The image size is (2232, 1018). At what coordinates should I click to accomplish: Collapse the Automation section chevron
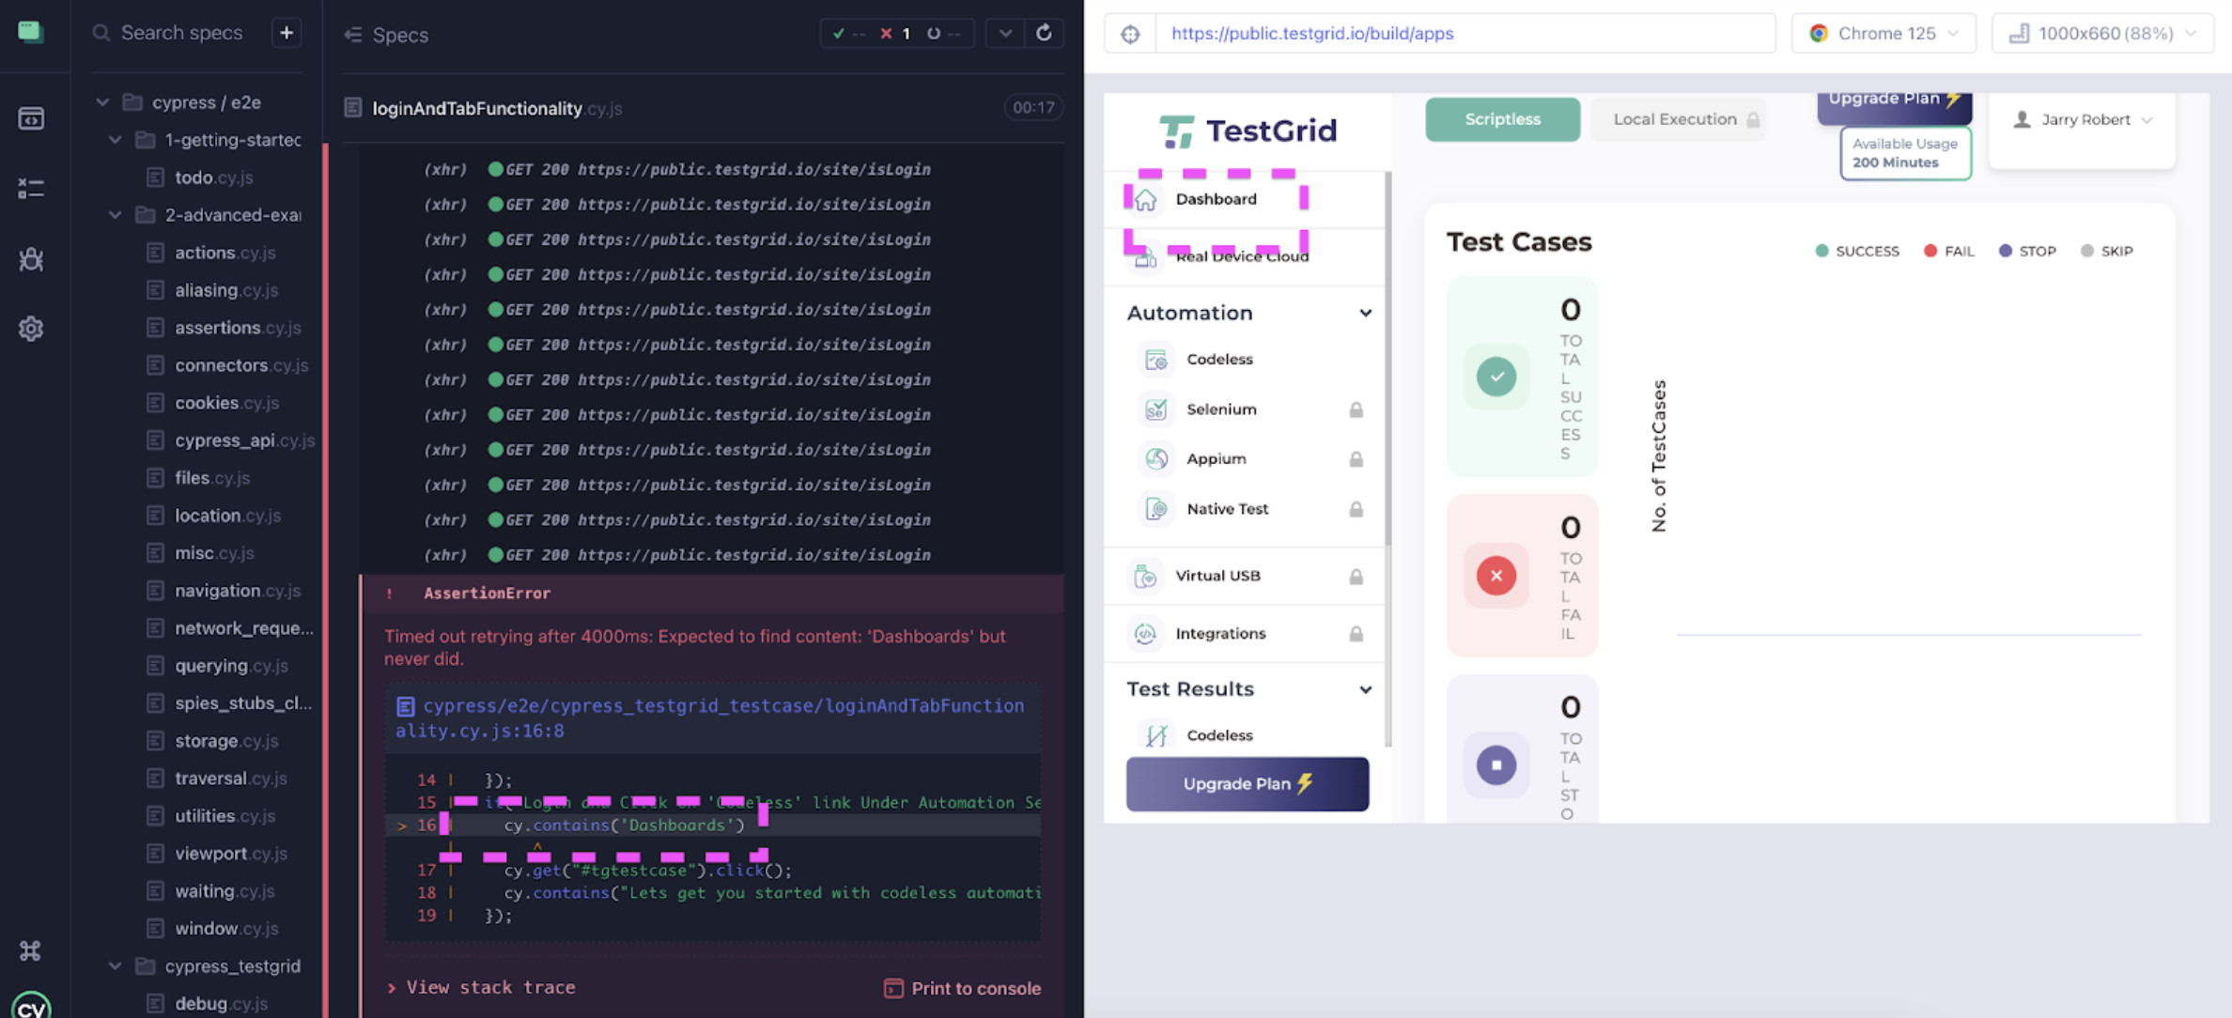click(1364, 313)
